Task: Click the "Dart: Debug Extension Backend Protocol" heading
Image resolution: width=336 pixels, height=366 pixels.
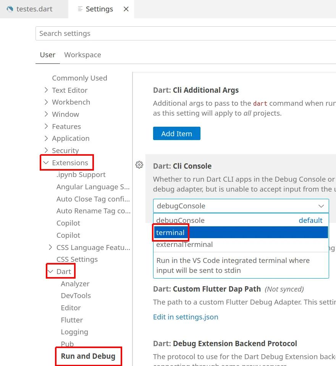Action: (x=225, y=343)
